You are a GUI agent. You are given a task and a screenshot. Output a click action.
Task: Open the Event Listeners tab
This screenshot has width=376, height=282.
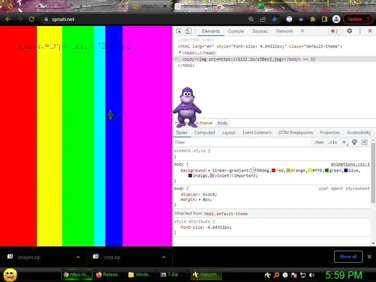coord(257,133)
